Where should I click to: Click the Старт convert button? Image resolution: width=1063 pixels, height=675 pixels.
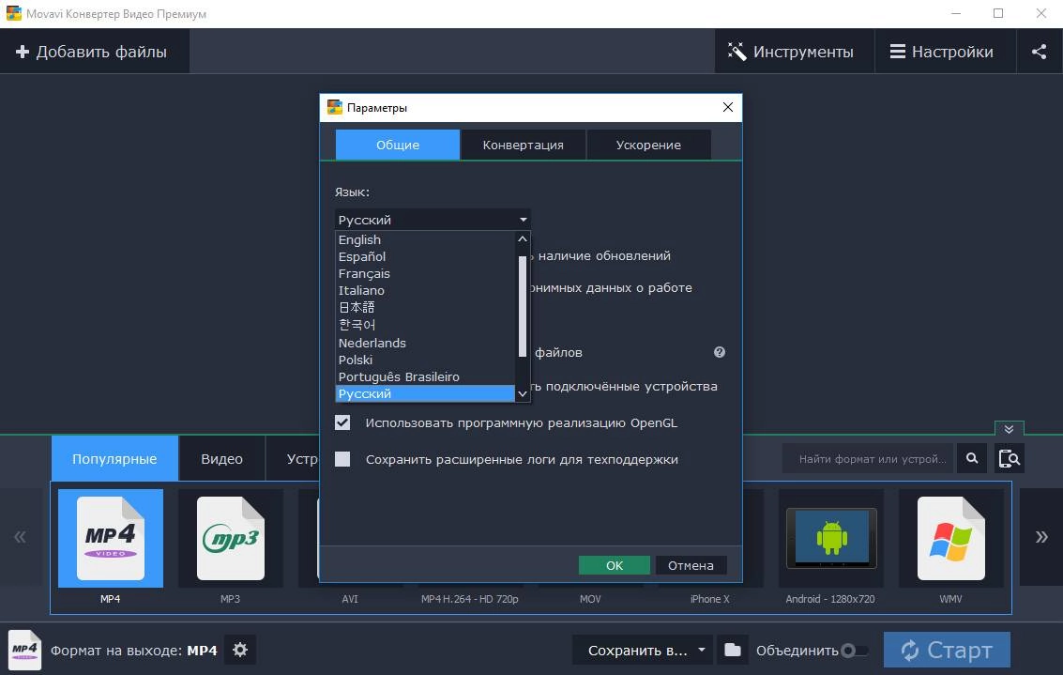[x=947, y=650]
